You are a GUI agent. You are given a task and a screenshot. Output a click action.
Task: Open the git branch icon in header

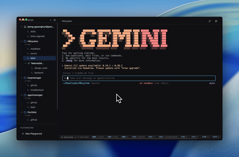(210, 21)
